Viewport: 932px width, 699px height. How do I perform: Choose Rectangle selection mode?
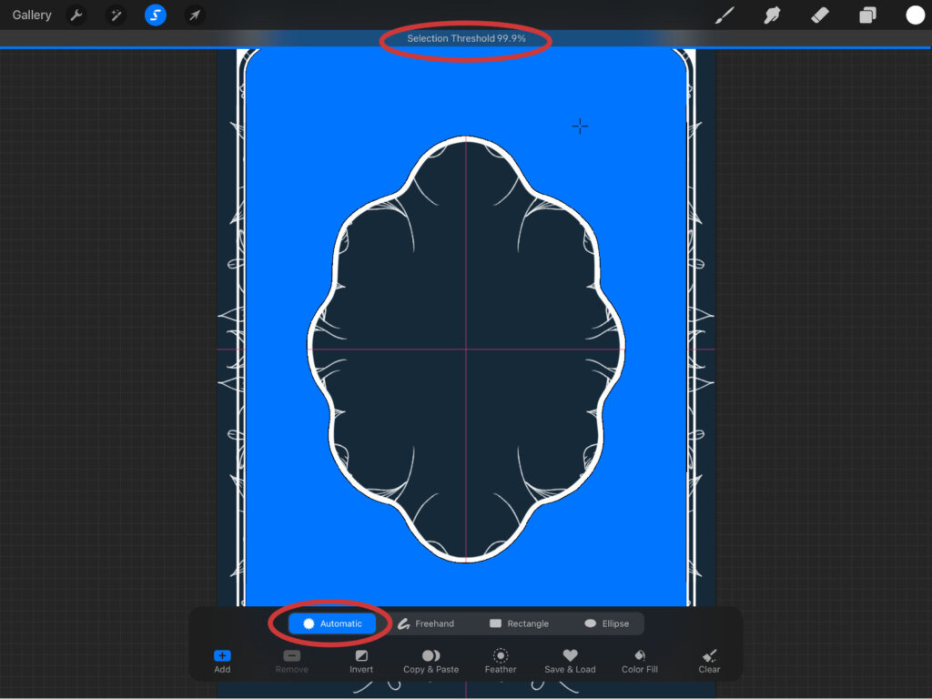click(x=519, y=623)
